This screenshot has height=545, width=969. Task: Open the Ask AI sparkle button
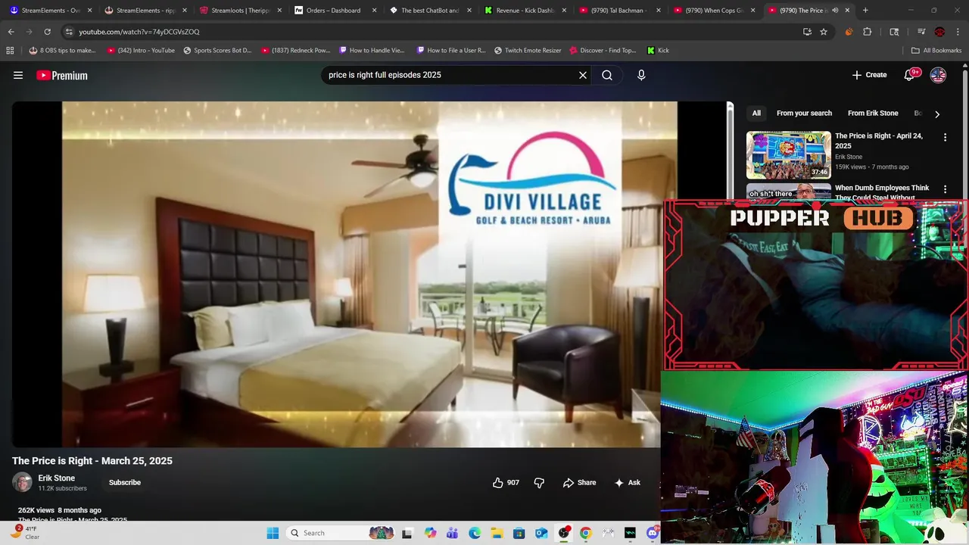(x=628, y=482)
